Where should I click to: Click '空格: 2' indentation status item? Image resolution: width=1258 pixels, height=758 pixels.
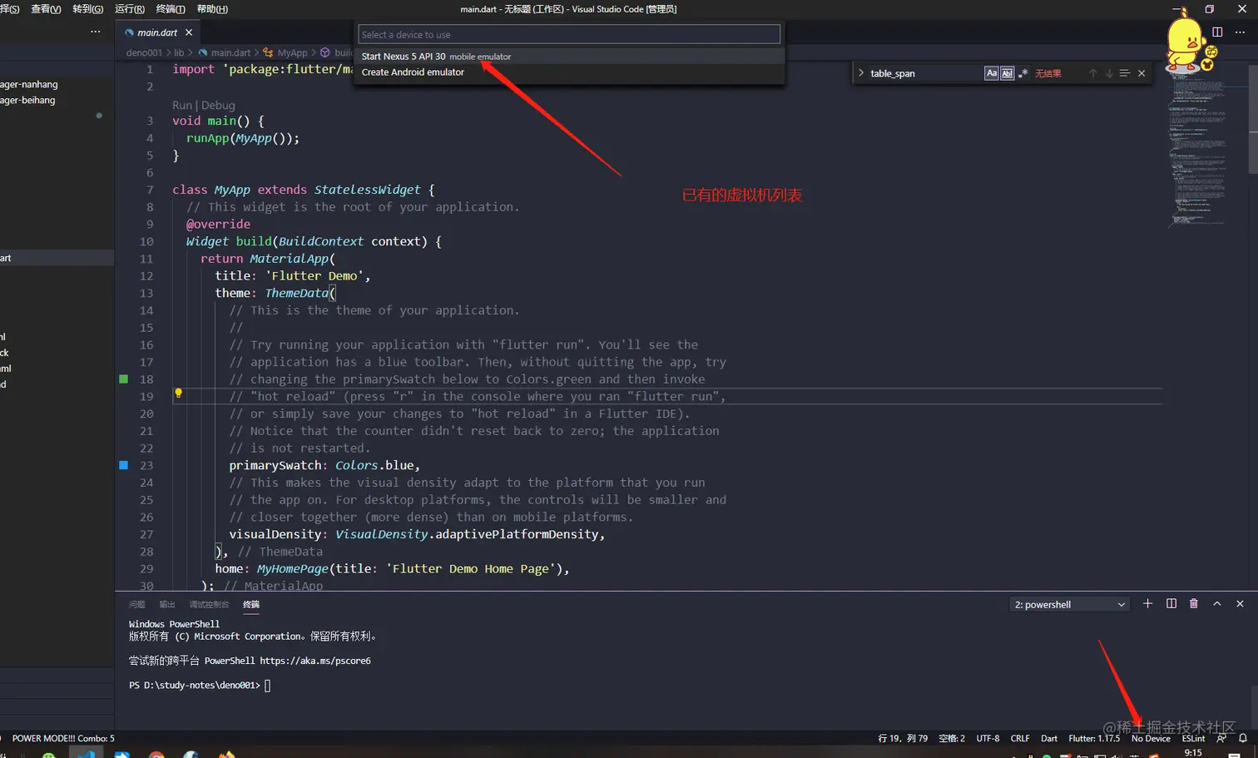point(952,739)
